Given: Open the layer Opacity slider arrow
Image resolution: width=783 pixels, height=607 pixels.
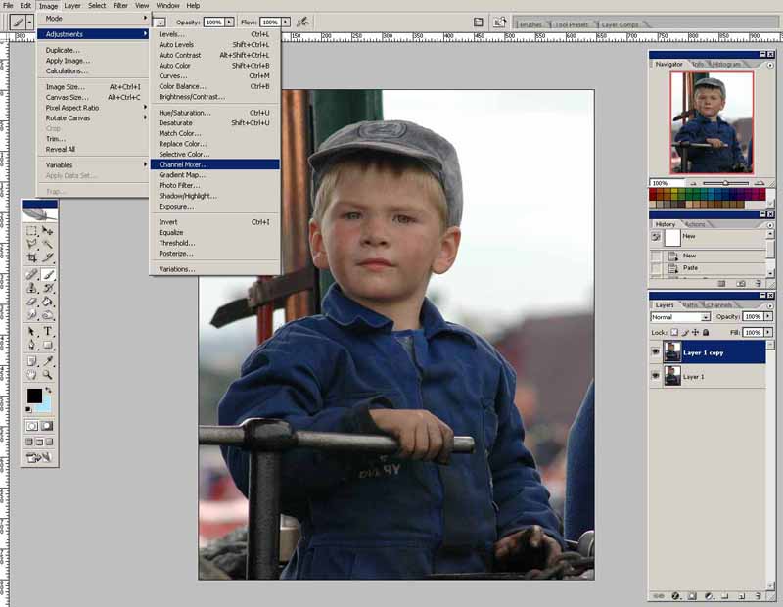Looking at the screenshot, I should coord(768,317).
